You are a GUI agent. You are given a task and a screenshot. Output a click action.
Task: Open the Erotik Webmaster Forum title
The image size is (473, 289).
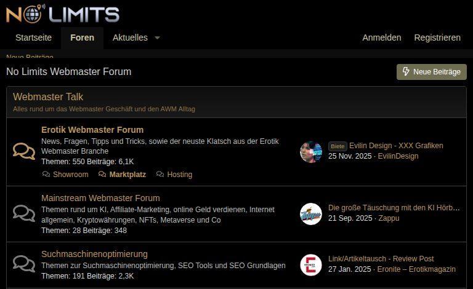tap(92, 130)
